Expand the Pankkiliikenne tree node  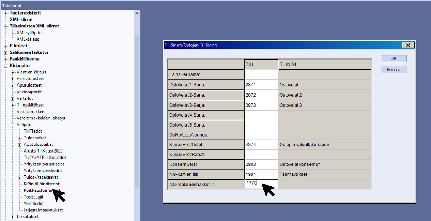pos(6,59)
